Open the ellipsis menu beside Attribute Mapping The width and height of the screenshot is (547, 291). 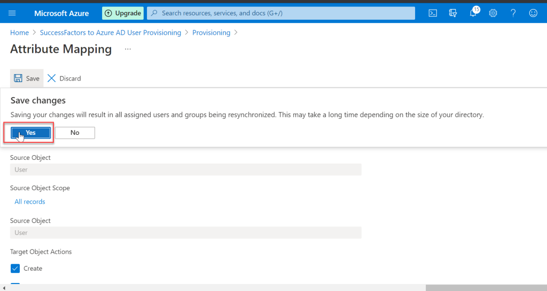point(128,49)
